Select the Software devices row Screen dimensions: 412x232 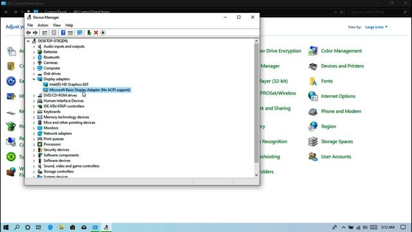pos(57,160)
